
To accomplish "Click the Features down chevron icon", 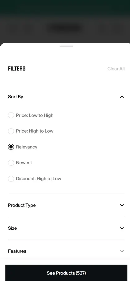I will tap(122, 251).
